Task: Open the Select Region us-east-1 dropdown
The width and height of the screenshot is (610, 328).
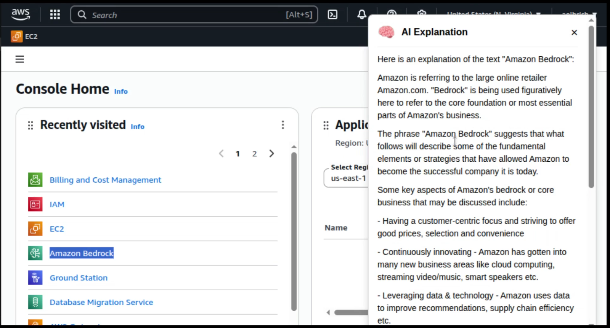Action: click(x=346, y=178)
